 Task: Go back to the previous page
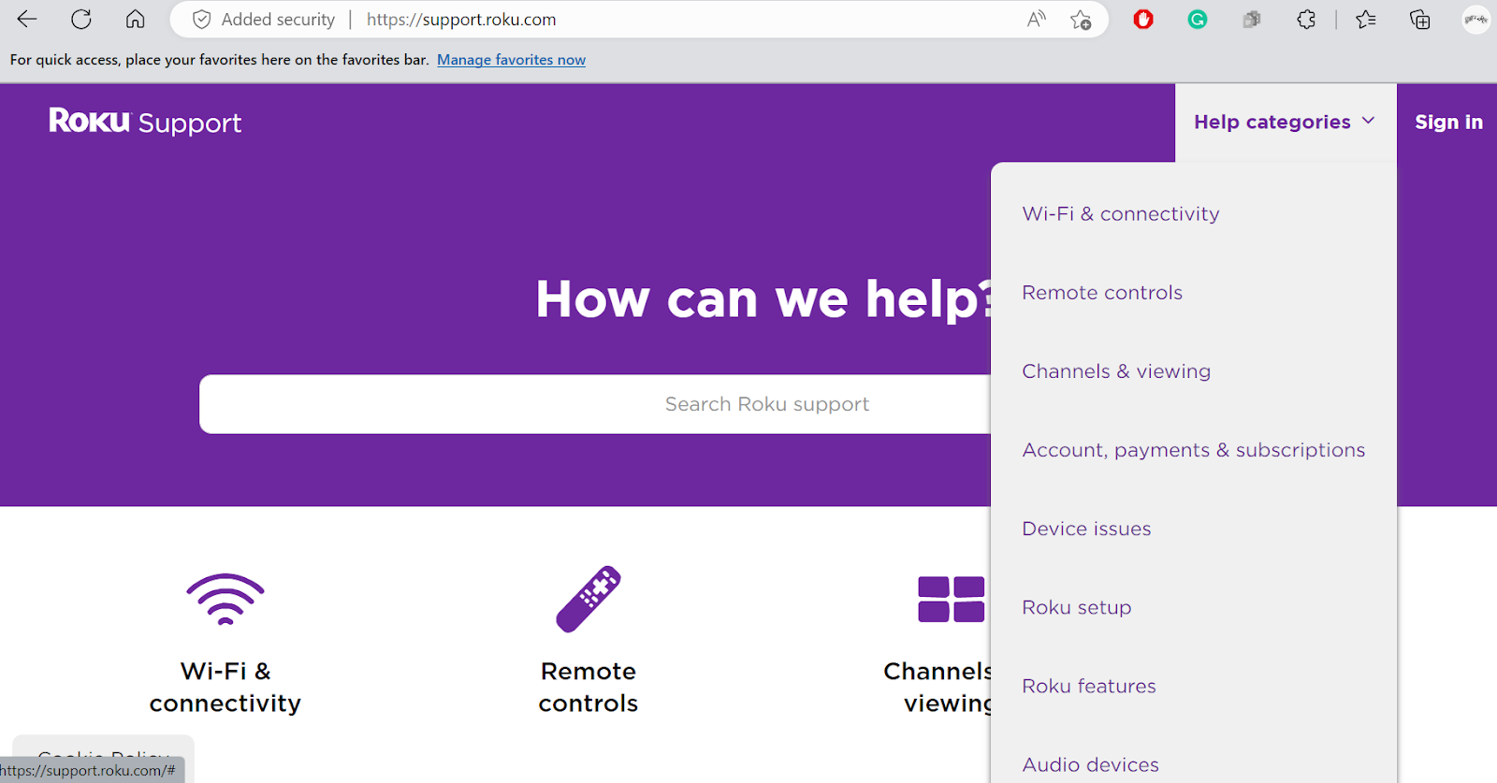coord(27,19)
